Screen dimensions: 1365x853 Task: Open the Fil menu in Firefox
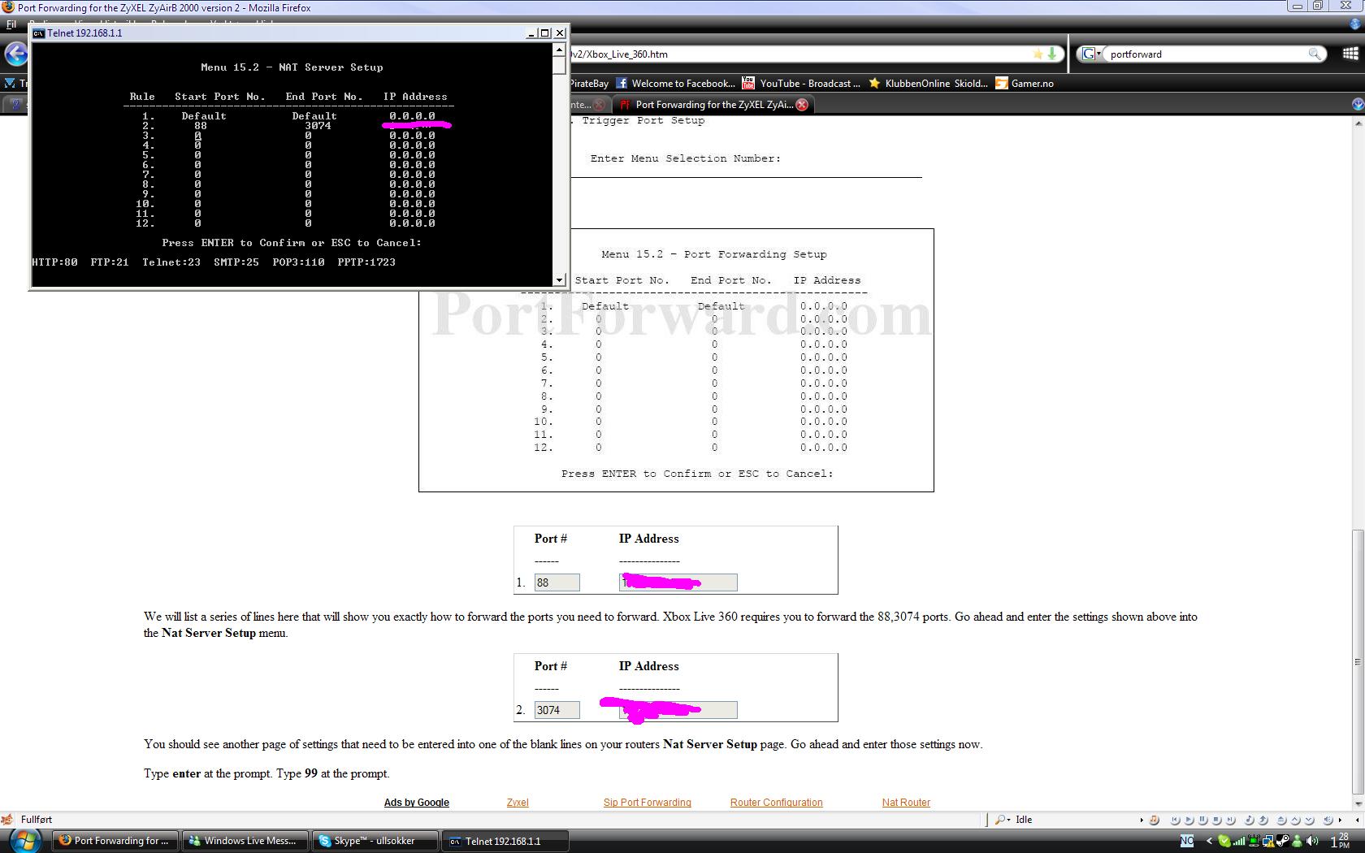click(x=11, y=24)
